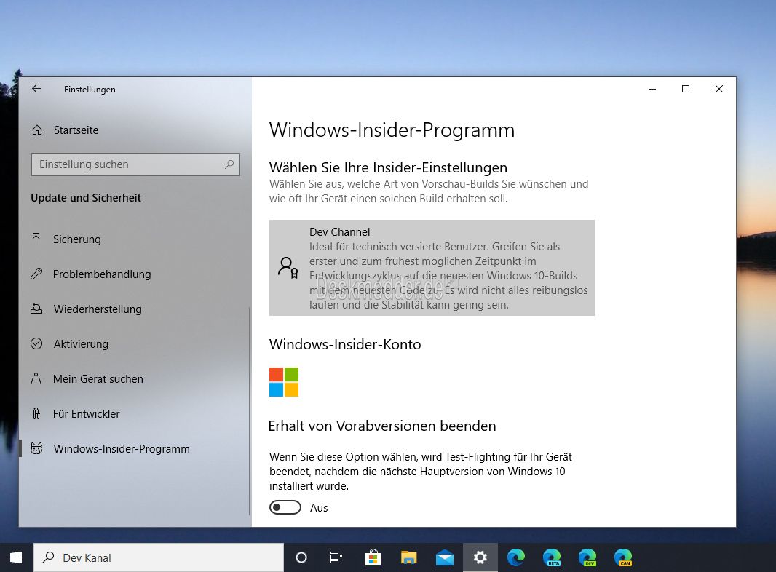This screenshot has width=776, height=572.
Task: Open the Aktivierung settings page
Action: click(135, 343)
